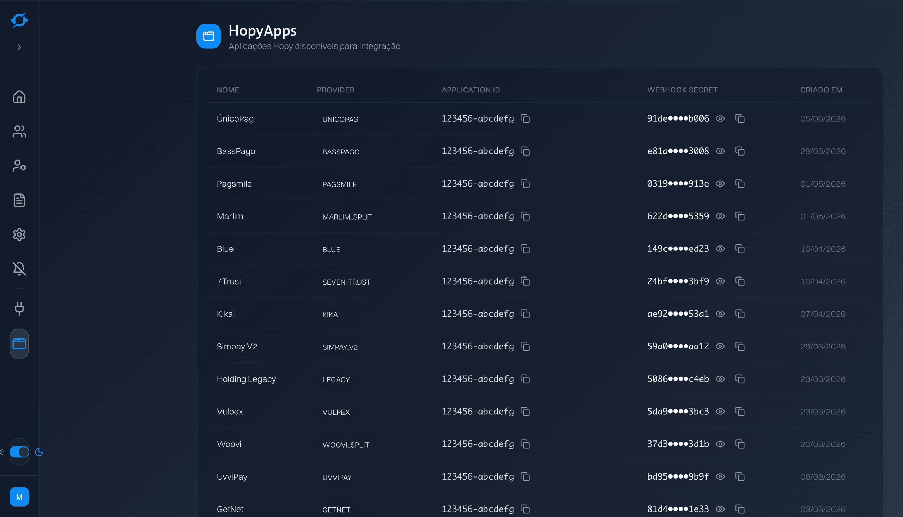Click the PROVIDER column header
The width and height of the screenshot is (903, 517).
pyautogui.click(x=335, y=90)
